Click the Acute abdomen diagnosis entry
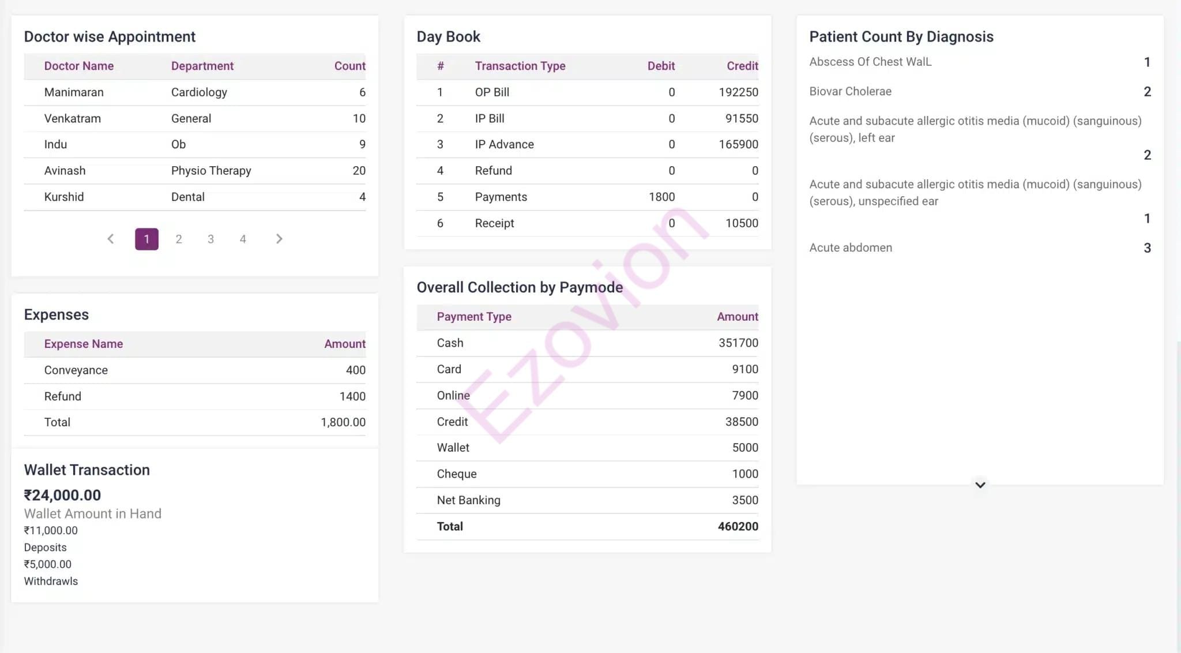This screenshot has width=1181, height=653. click(851, 247)
